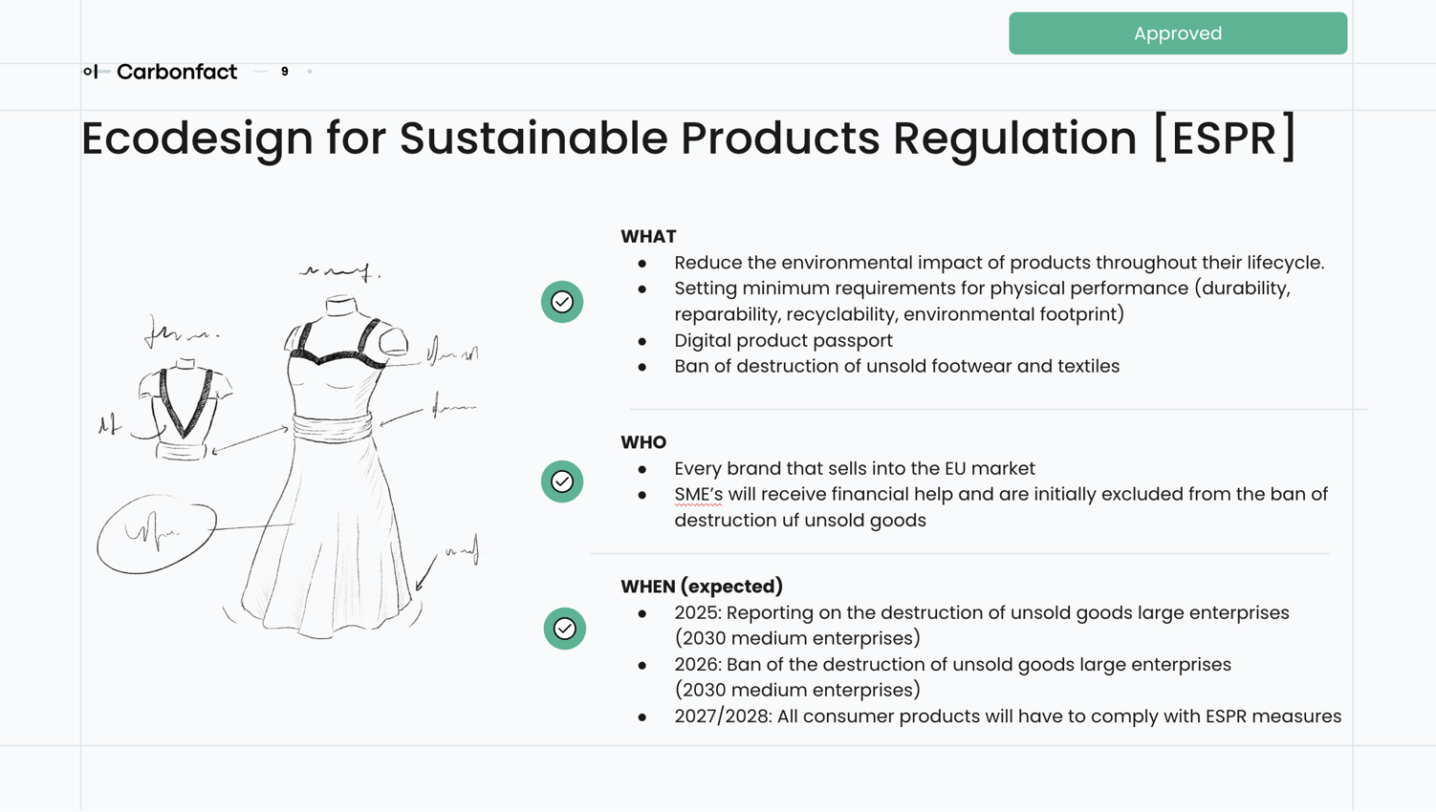Expand the WHO section

[644, 442]
